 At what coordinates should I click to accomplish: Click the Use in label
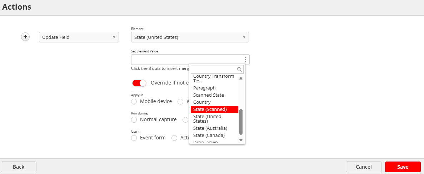(136, 132)
